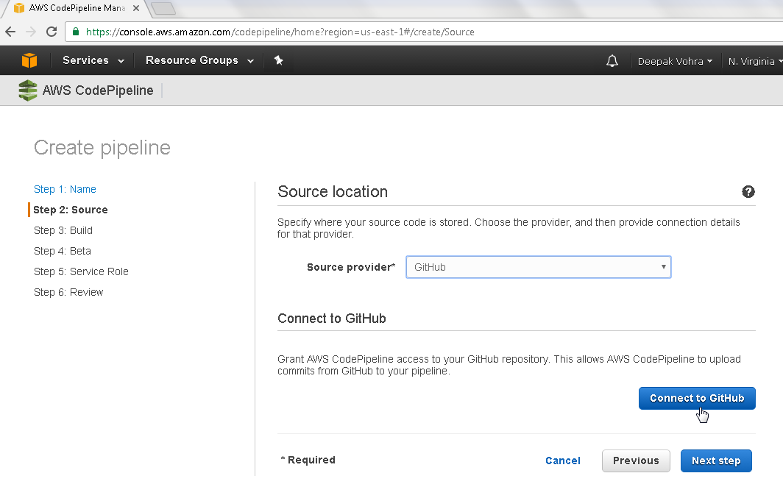
Task: Select Step 3: Build in sidebar
Action: pyautogui.click(x=63, y=230)
